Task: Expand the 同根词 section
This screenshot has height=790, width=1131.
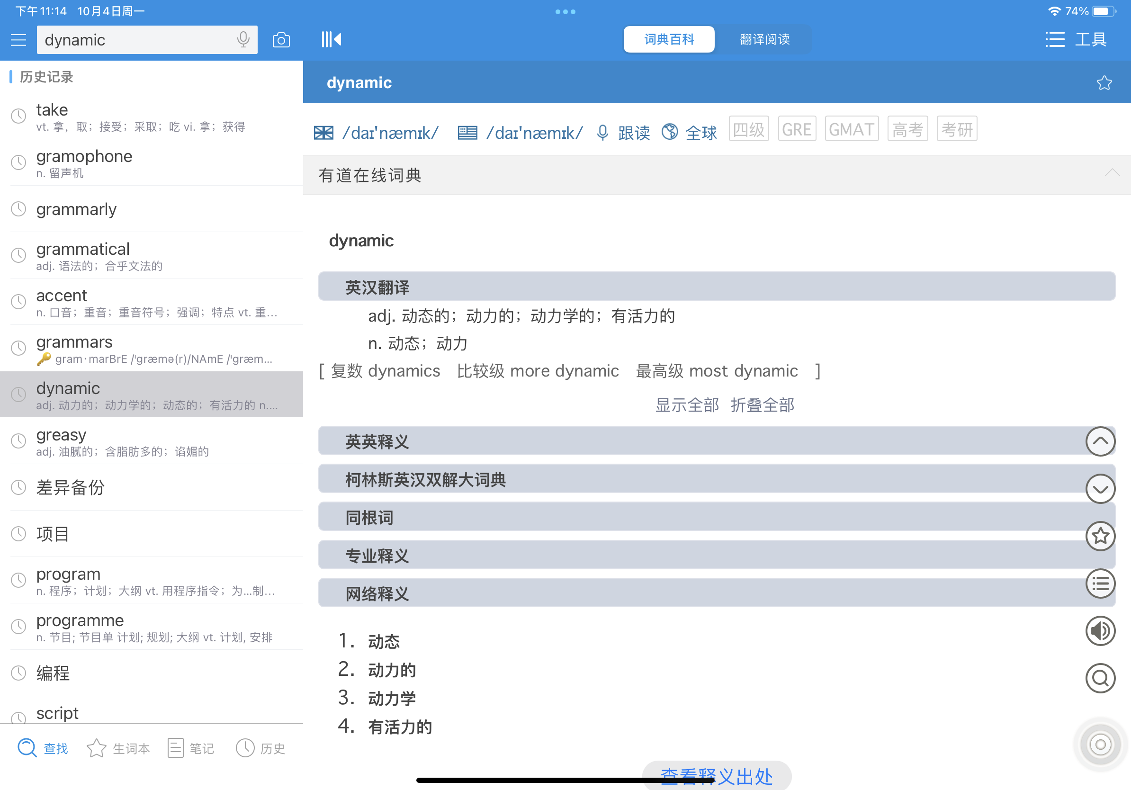Action: pyautogui.click(x=716, y=517)
